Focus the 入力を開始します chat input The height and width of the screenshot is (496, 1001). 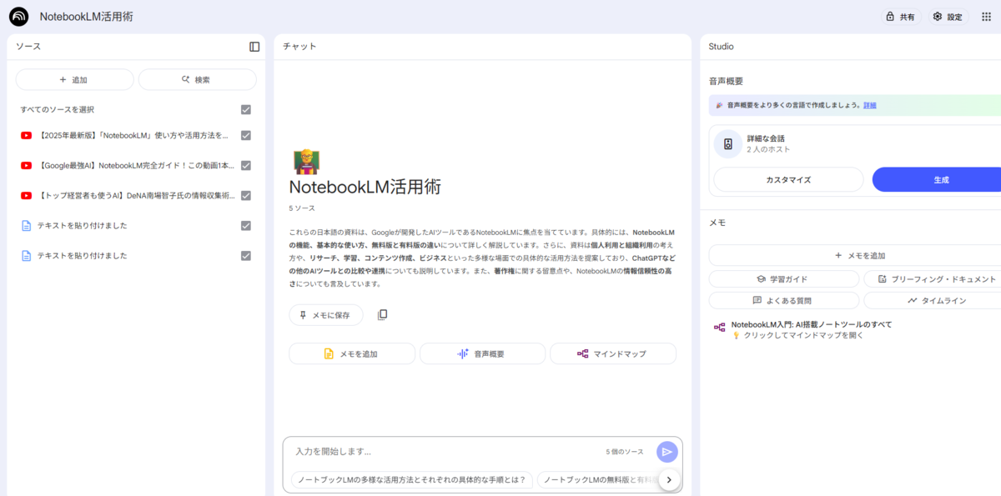pos(446,451)
